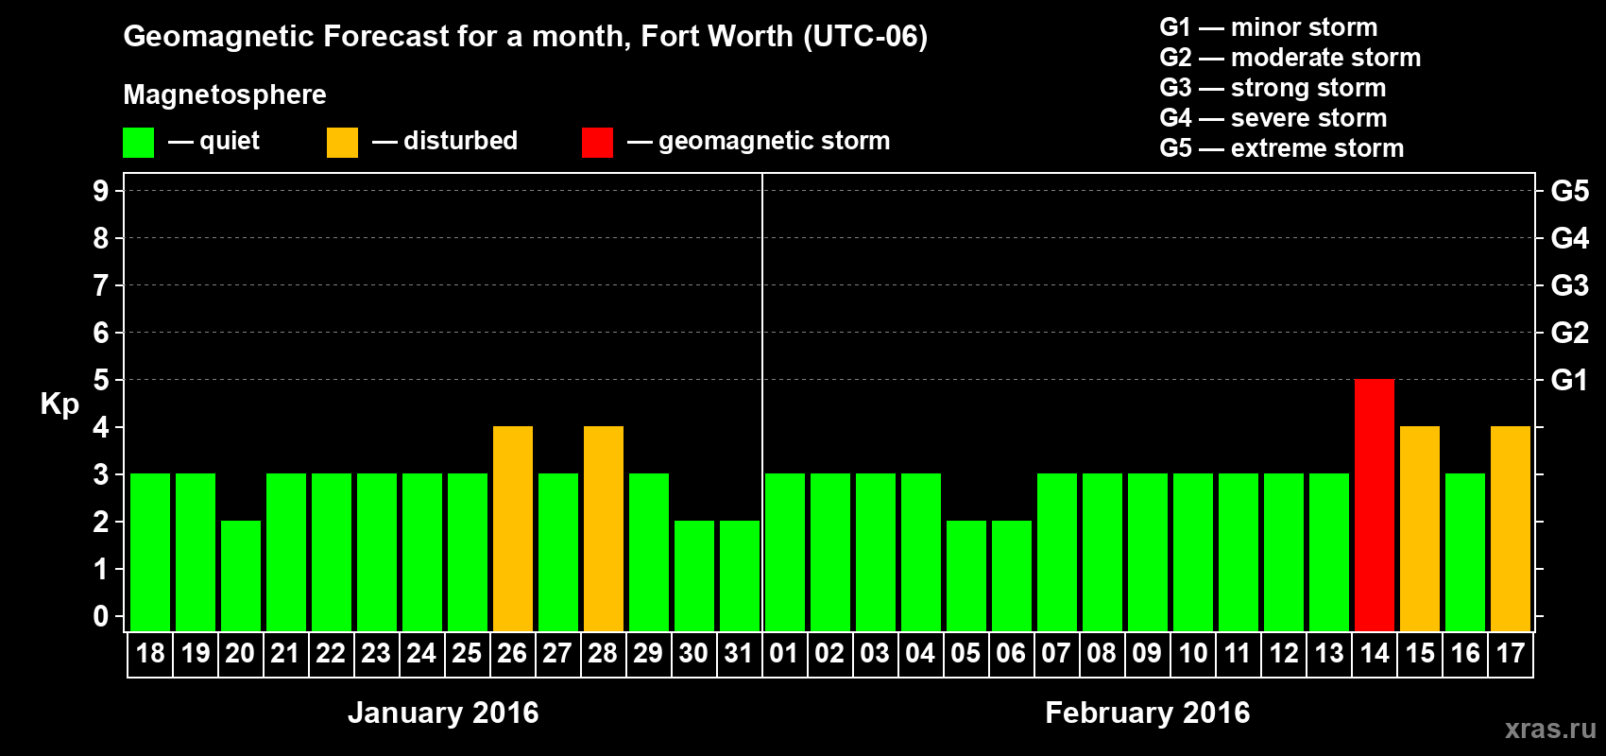This screenshot has width=1606, height=756.
Task: Click date label 25 on the axis
Action: (x=467, y=654)
